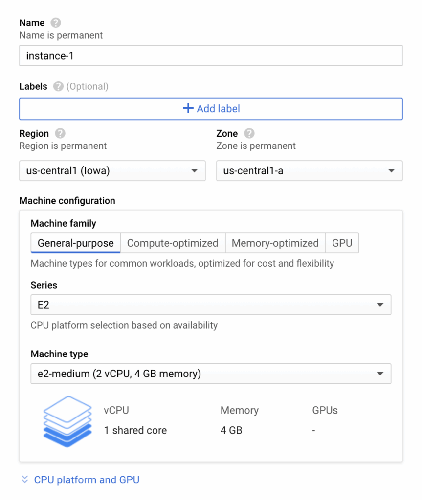
Task: Click the double-chevron icon before CPU platform
Action: click(24, 480)
